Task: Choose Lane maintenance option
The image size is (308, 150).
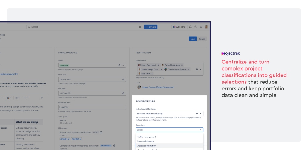Action: point(169,141)
